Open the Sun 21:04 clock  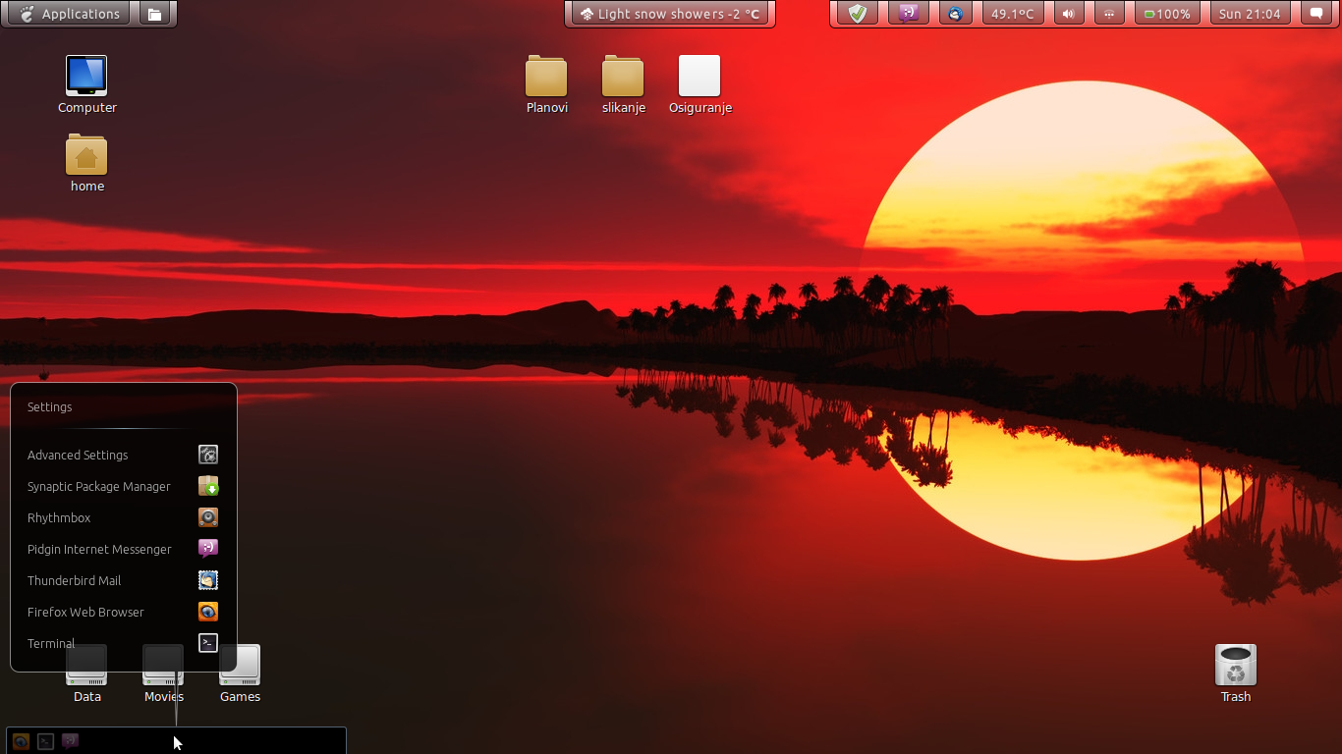pos(1250,14)
